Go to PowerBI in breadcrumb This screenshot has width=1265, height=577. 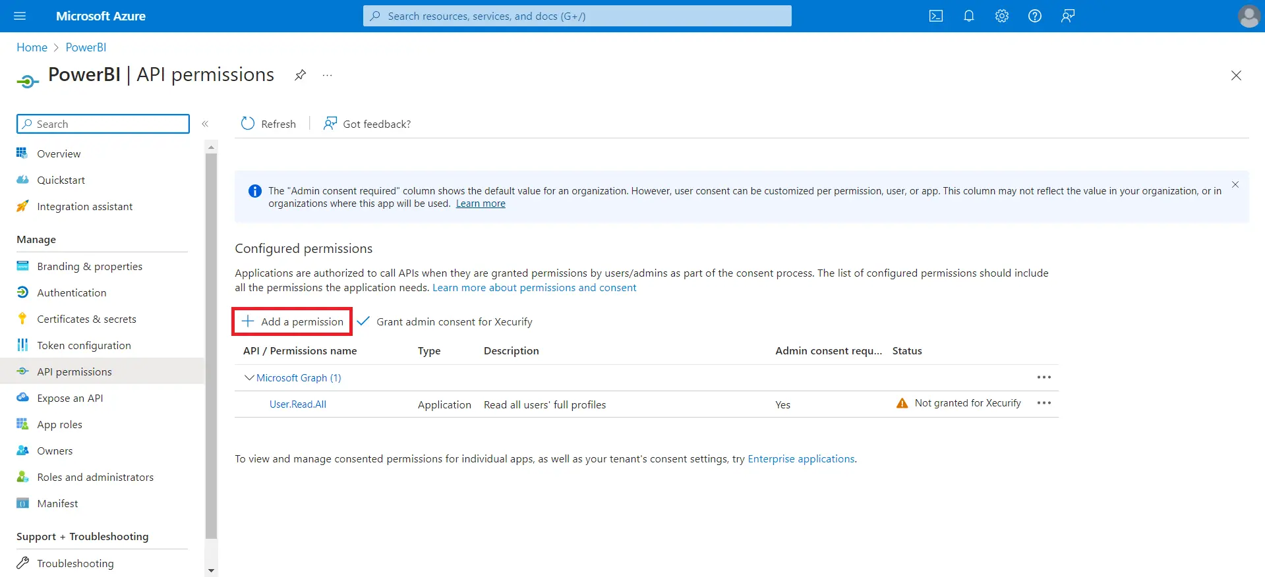coord(86,47)
